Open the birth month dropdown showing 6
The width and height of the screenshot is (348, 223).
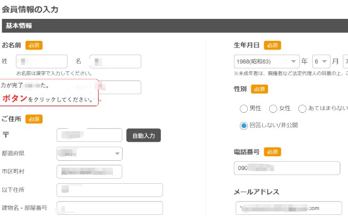321,61
